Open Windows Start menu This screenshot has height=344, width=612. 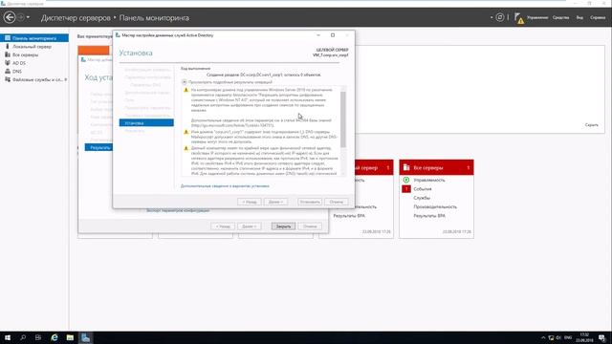(8, 337)
